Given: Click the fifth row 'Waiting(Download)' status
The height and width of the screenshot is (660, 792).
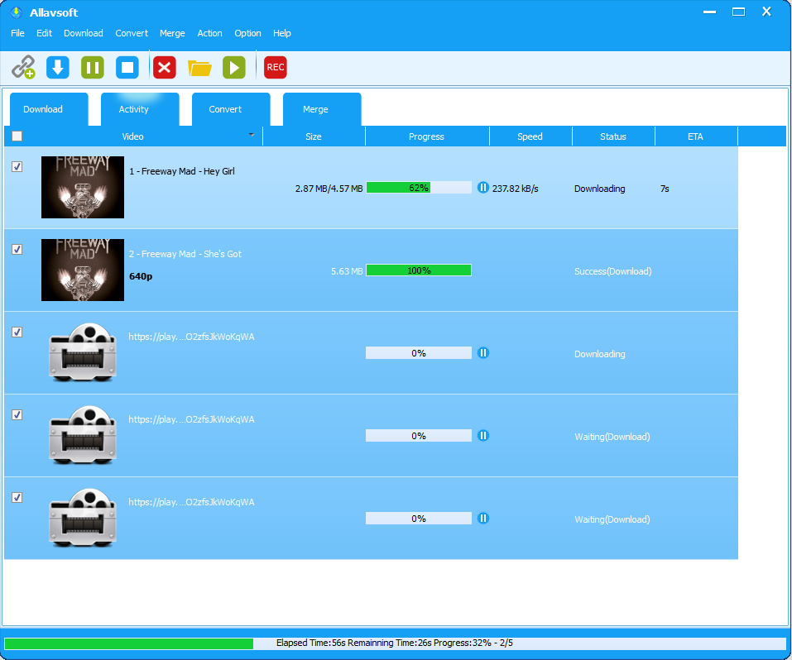Looking at the screenshot, I should pos(612,519).
